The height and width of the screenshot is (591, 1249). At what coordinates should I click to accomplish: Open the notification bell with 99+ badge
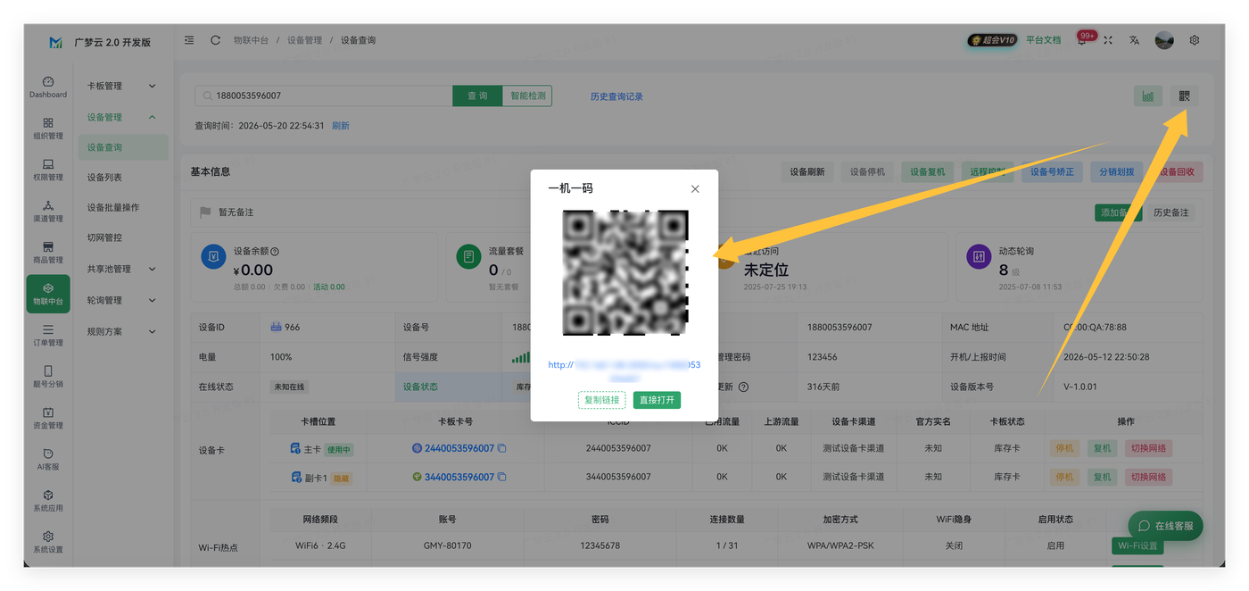1082,40
